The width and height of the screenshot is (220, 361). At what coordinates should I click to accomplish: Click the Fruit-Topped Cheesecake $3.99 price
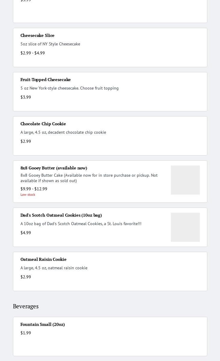click(26, 97)
